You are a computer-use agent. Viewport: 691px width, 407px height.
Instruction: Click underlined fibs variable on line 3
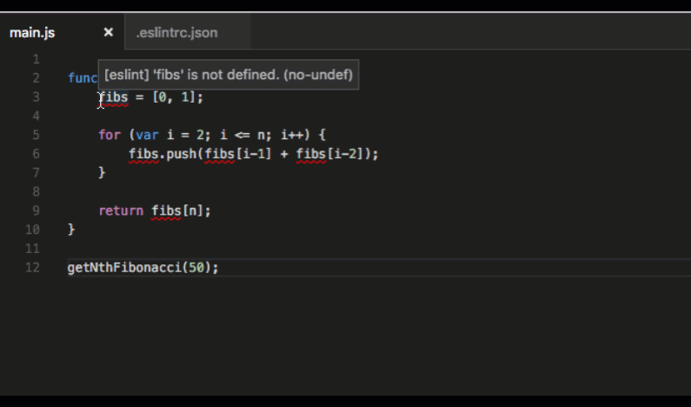[x=113, y=97]
